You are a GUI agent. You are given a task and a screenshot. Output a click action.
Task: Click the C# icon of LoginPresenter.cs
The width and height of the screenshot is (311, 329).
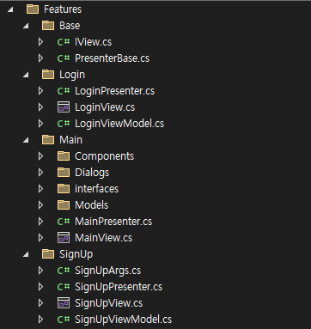pos(64,91)
